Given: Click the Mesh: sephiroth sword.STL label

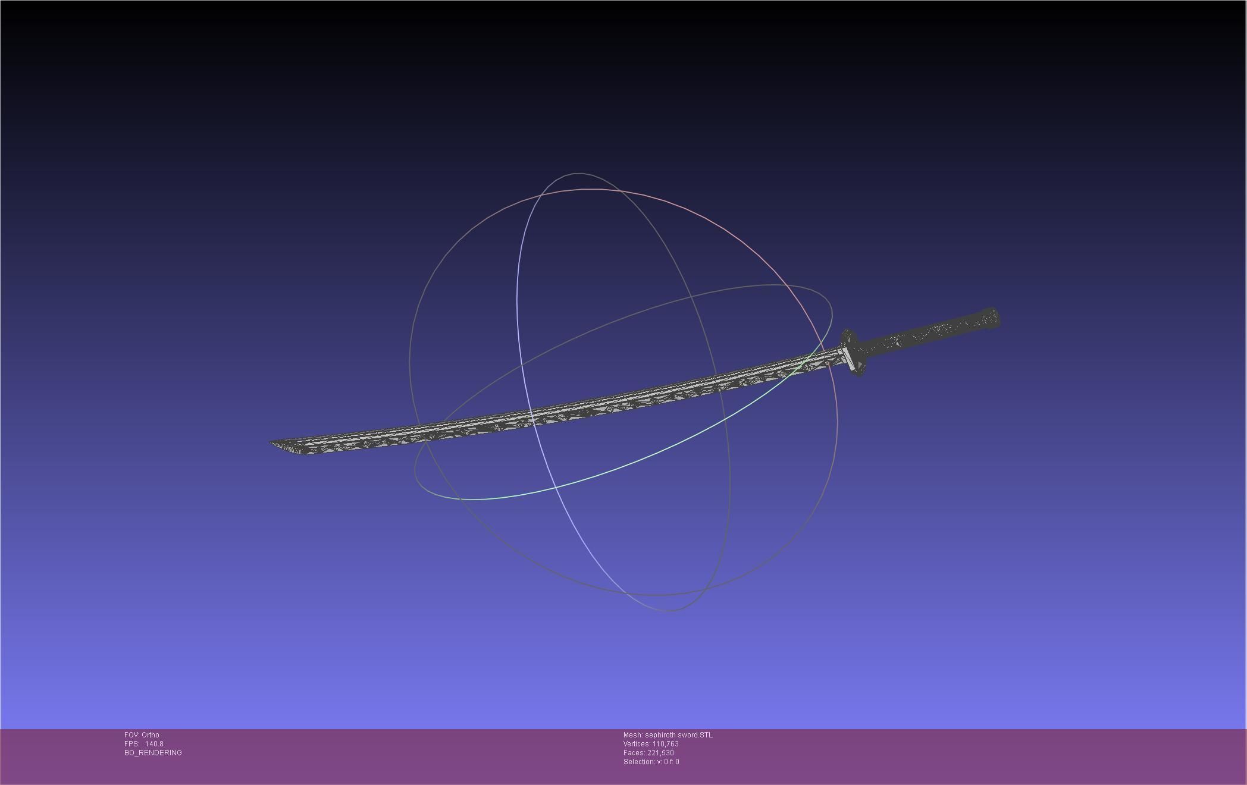Looking at the screenshot, I should [668, 735].
